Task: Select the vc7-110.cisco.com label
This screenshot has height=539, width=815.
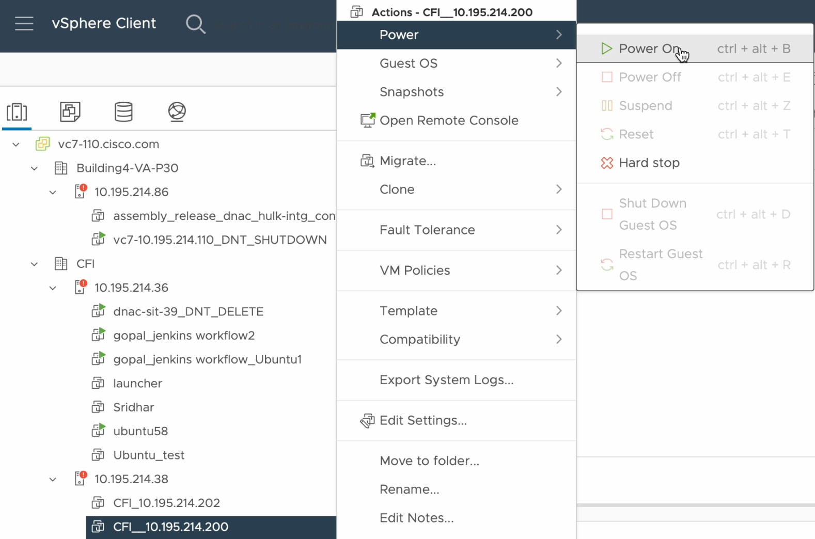Action: (x=108, y=144)
